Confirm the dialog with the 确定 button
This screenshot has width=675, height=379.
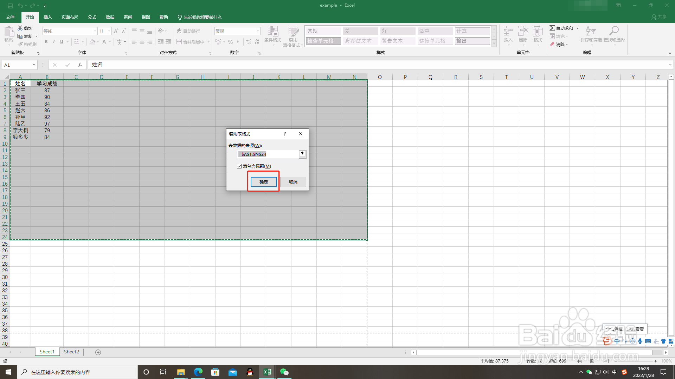pos(264,182)
